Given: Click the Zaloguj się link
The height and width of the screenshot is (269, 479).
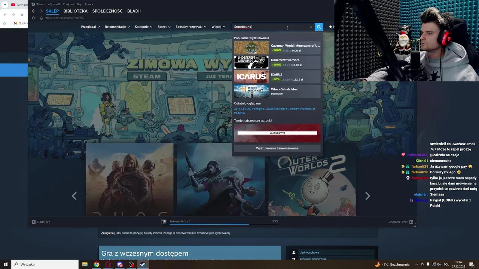Looking at the screenshot, I should [x=108, y=233].
